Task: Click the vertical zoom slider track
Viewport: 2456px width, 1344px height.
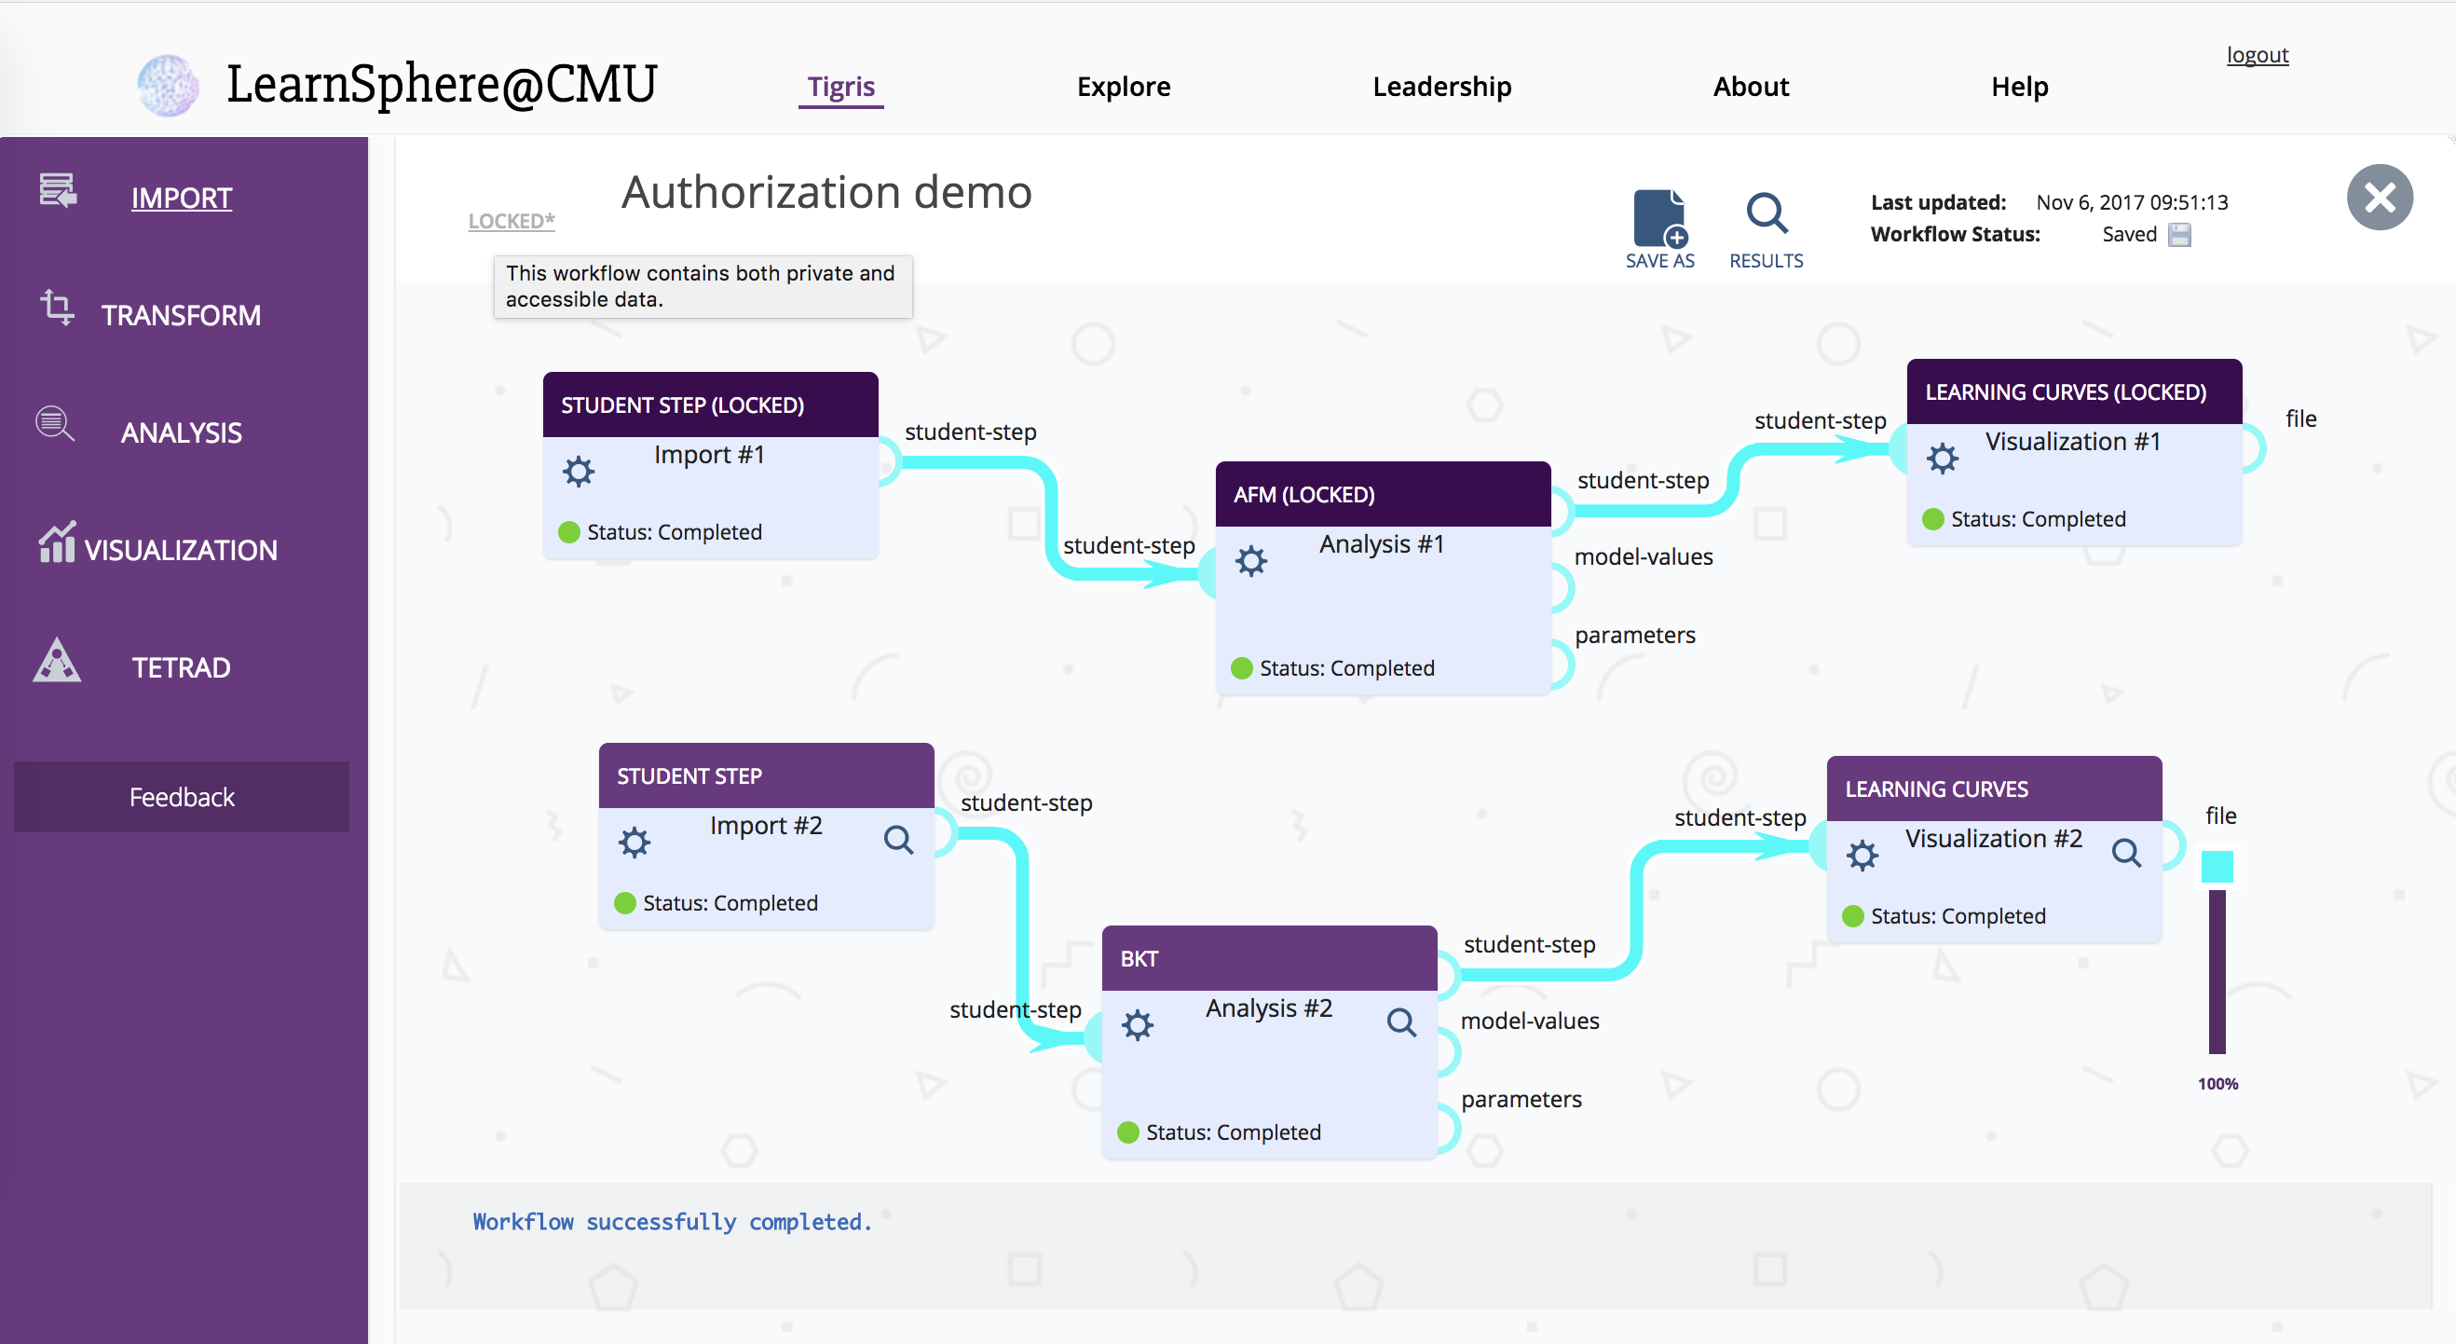Action: point(2217,971)
